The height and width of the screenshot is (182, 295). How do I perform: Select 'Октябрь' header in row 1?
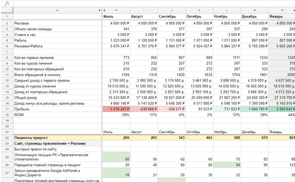199,17
